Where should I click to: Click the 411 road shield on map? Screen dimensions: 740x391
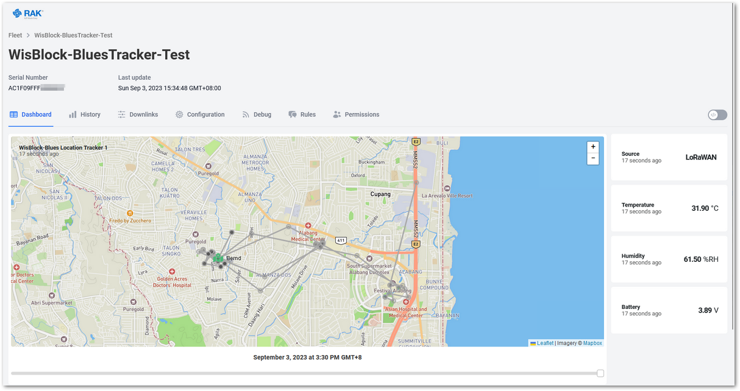point(341,240)
